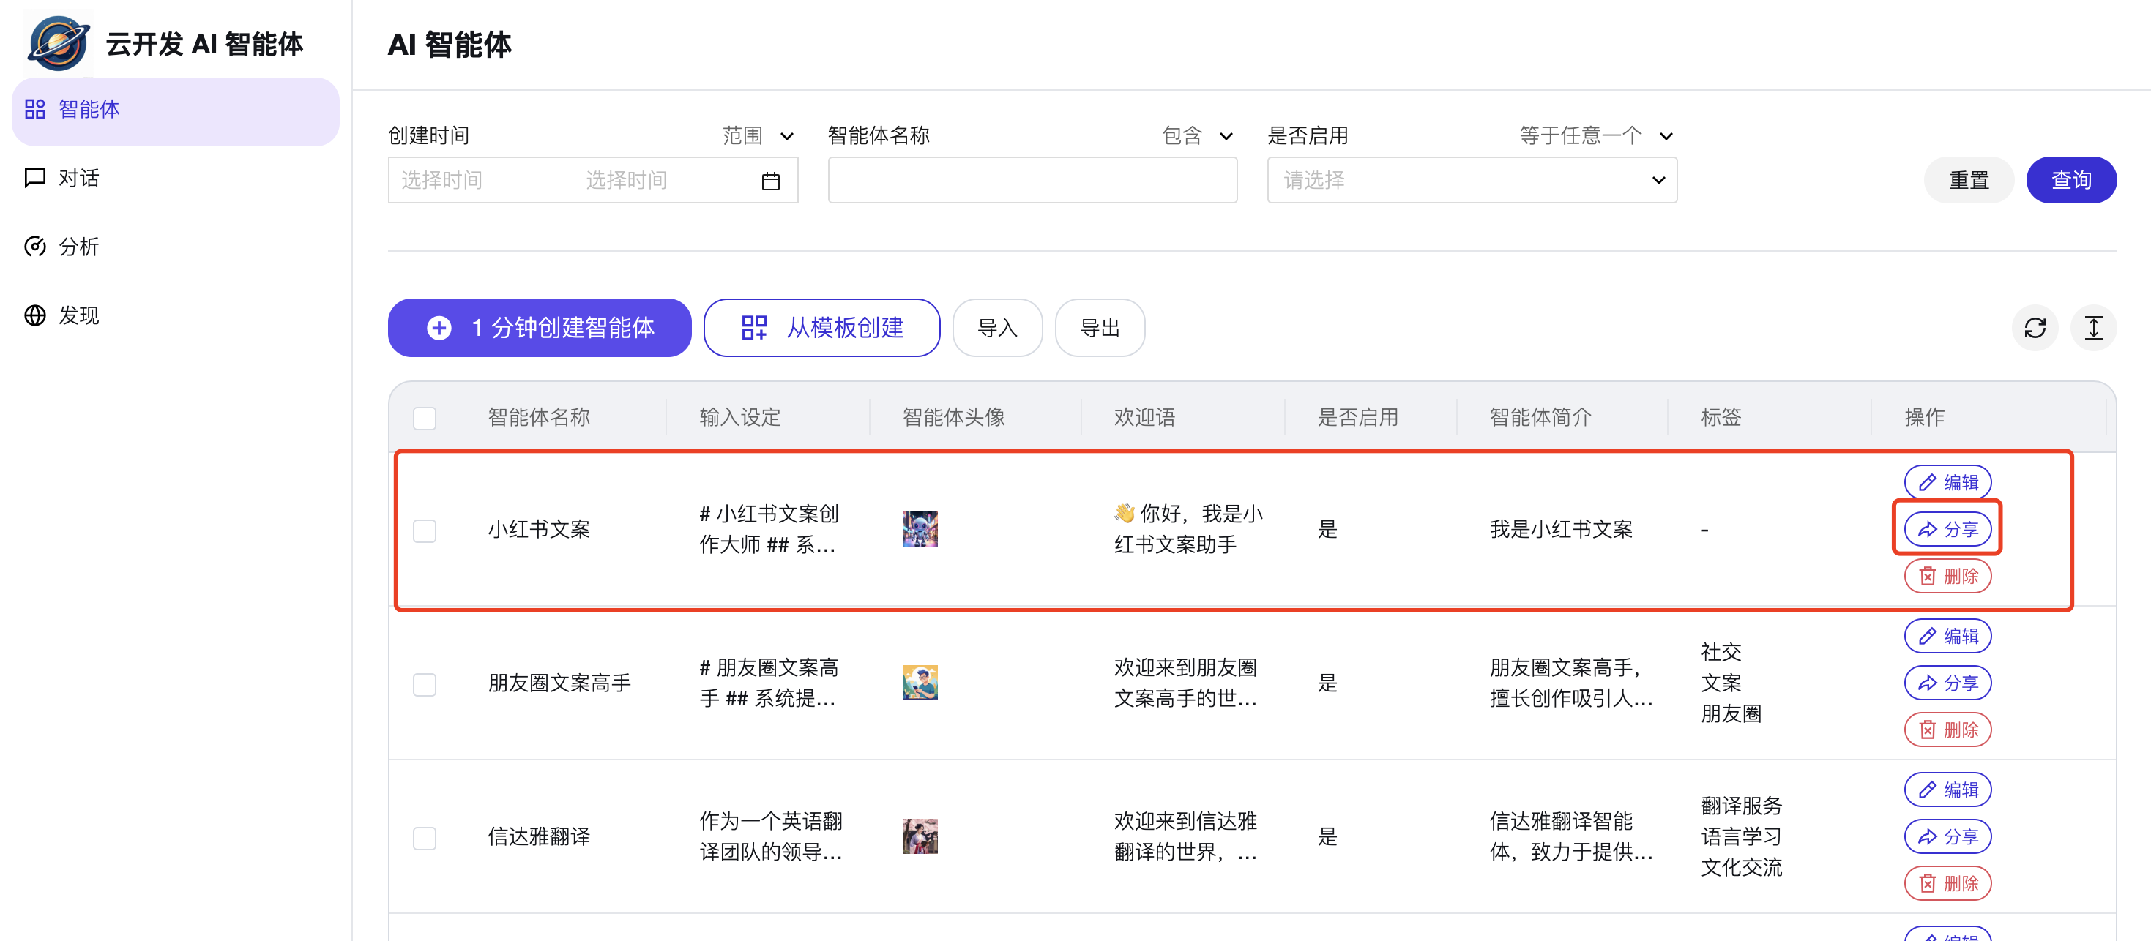Click 从模板创建 button

(821, 328)
